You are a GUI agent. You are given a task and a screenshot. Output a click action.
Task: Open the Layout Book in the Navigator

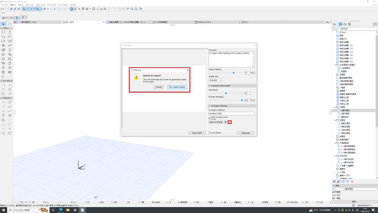[345, 24]
